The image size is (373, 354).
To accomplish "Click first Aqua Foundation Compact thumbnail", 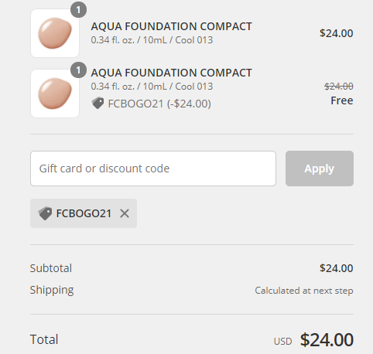I will click(55, 33).
